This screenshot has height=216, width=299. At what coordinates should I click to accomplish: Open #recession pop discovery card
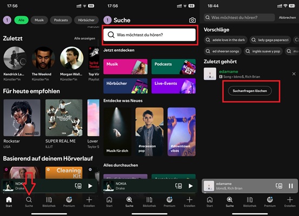[149, 132]
